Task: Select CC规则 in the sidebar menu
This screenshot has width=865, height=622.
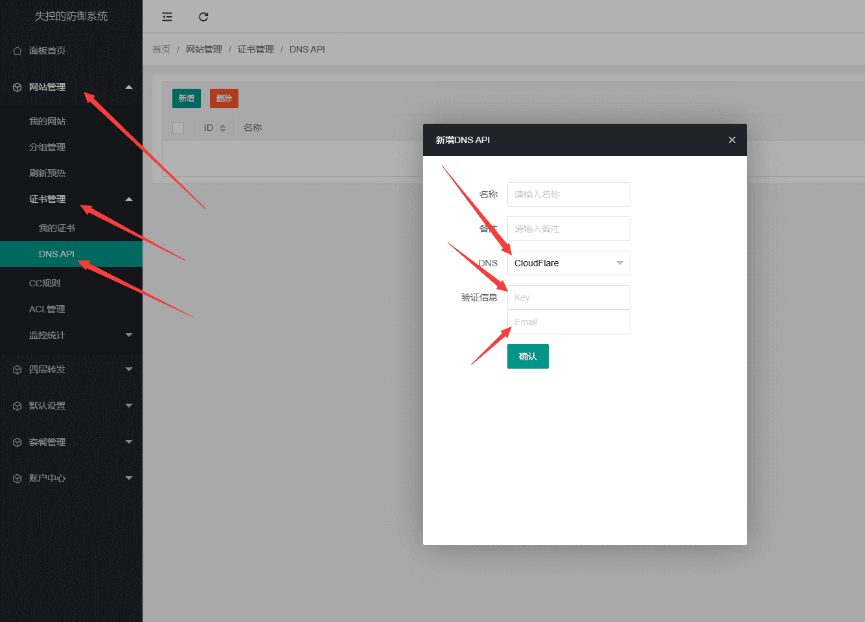Action: point(45,283)
